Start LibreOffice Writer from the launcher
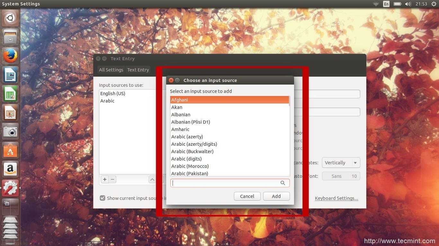The height and width of the screenshot is (246, 439). coord(10,75)
